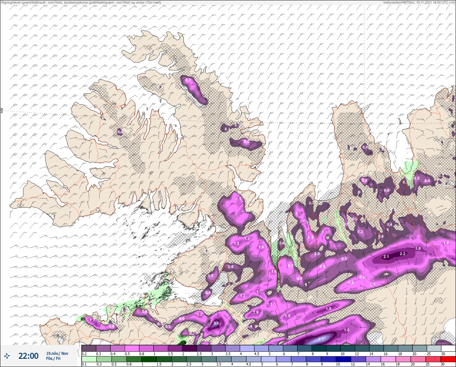This screenshot has width=456, height=367.
Task: Select the bright red swatch labeled 30 in lower legend
Action: point(448,359)
